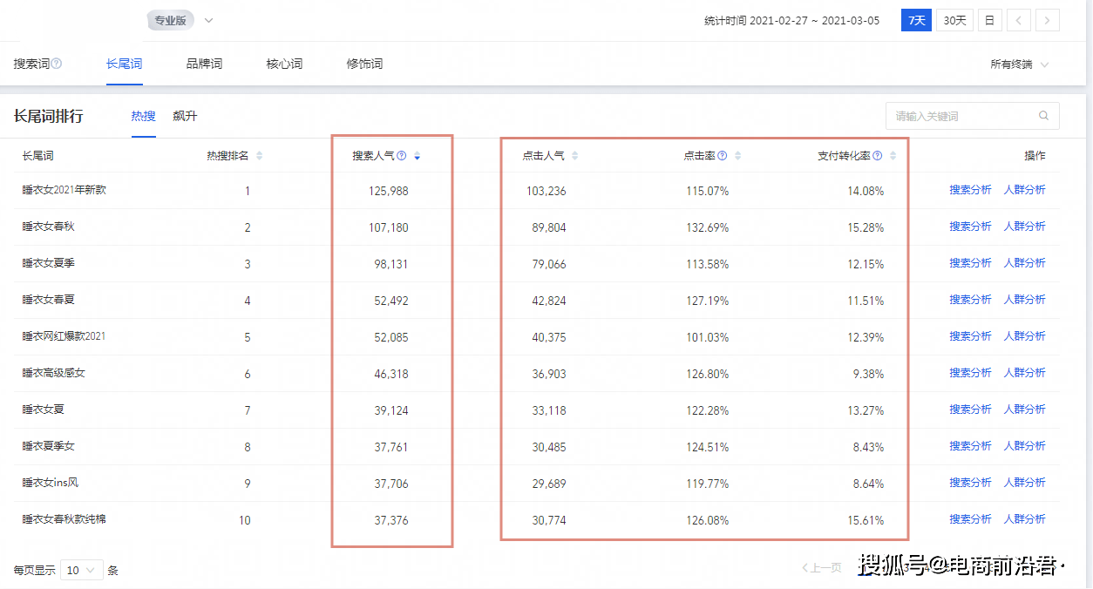Screen dimensions: 1093x589
Task: Click the keyword 睡衣高级感女
Action: tap(54, 373)
